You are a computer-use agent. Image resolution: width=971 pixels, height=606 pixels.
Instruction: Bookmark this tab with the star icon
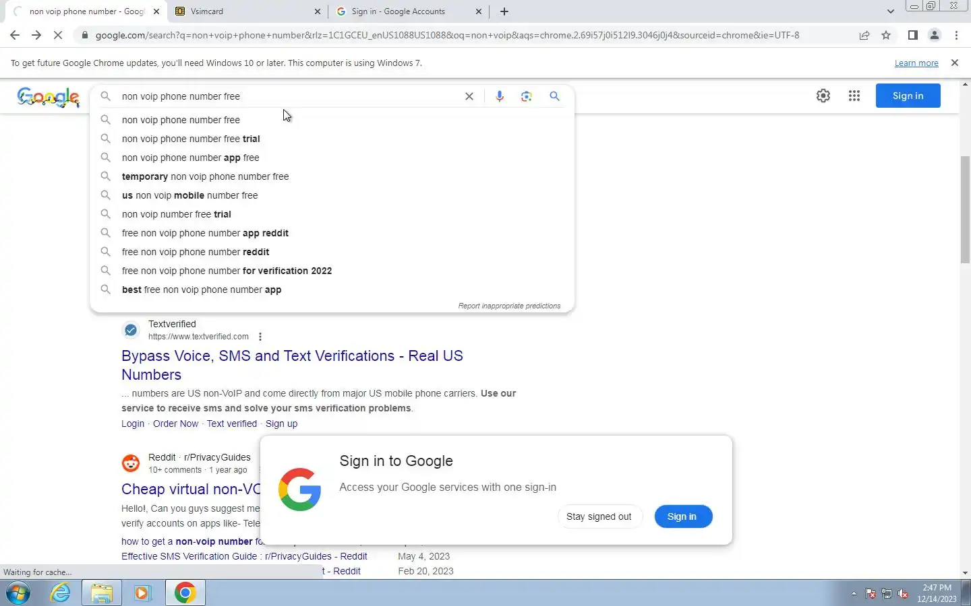(x=886, y=35)
